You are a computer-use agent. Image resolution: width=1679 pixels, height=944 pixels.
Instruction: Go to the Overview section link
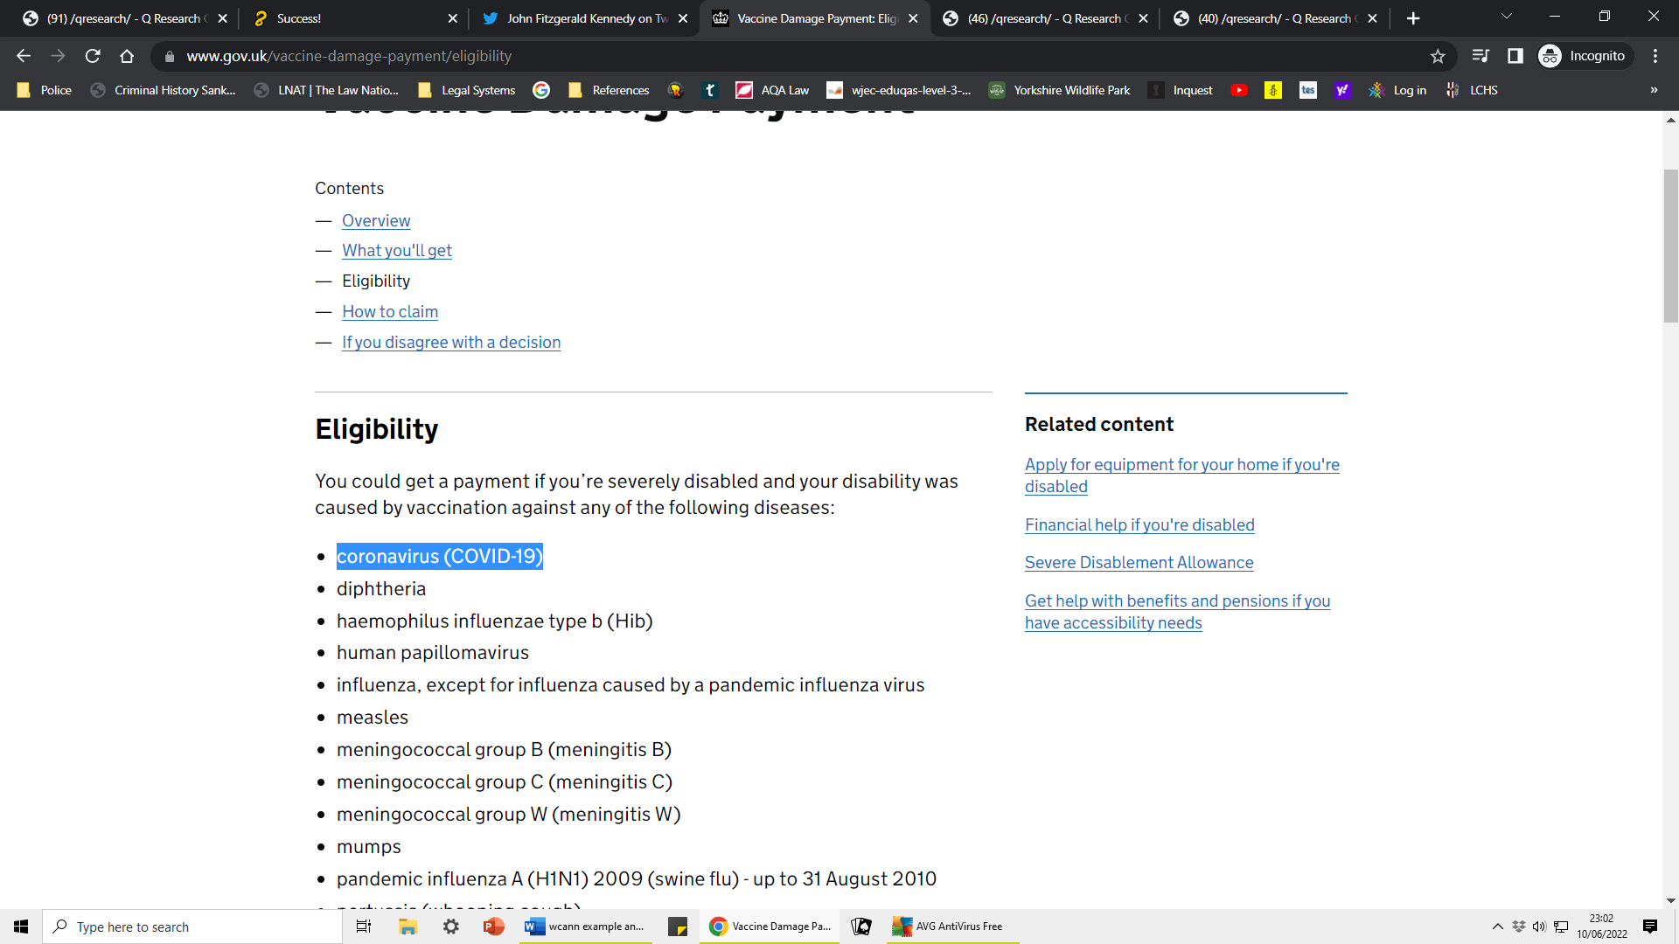click(376, 221)
